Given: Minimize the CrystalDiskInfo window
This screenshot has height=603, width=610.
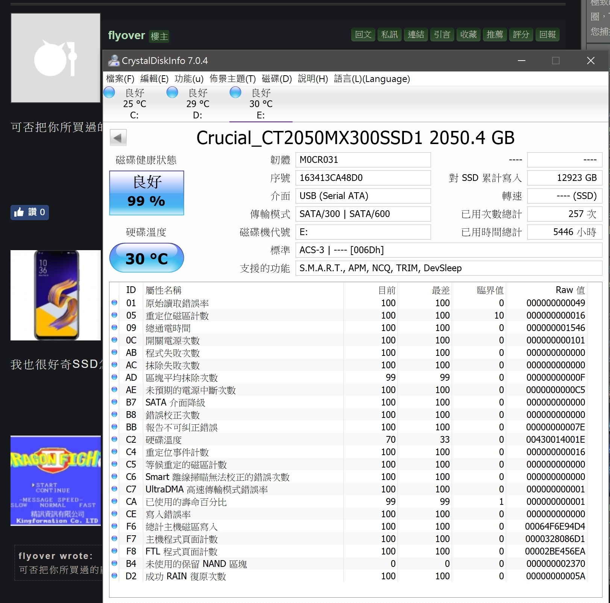Looking at the screenshot, I should click(x=522, y=61).
